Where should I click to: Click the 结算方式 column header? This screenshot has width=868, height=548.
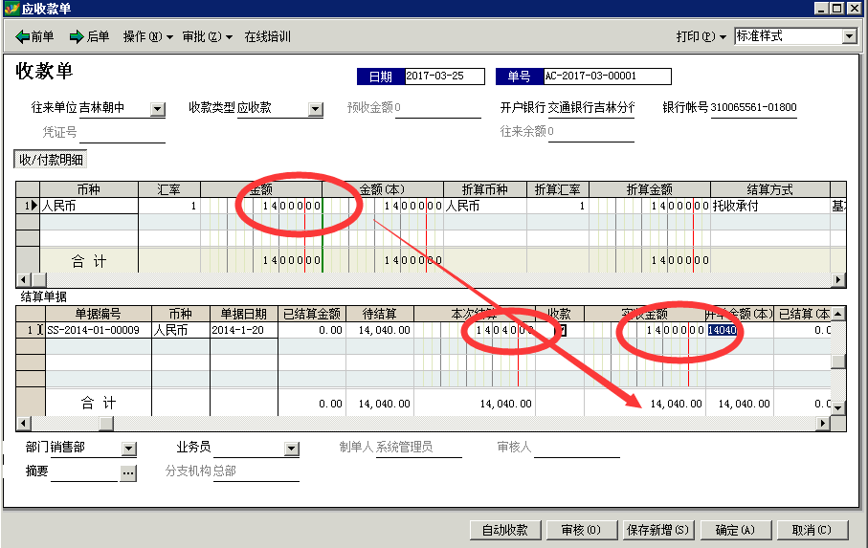click(x=770, y=189)
